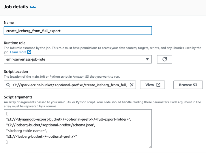The height and width of the screenshot is (153, 206).
Task: Clear the script location with X icon
Action: tap(131, 85)
